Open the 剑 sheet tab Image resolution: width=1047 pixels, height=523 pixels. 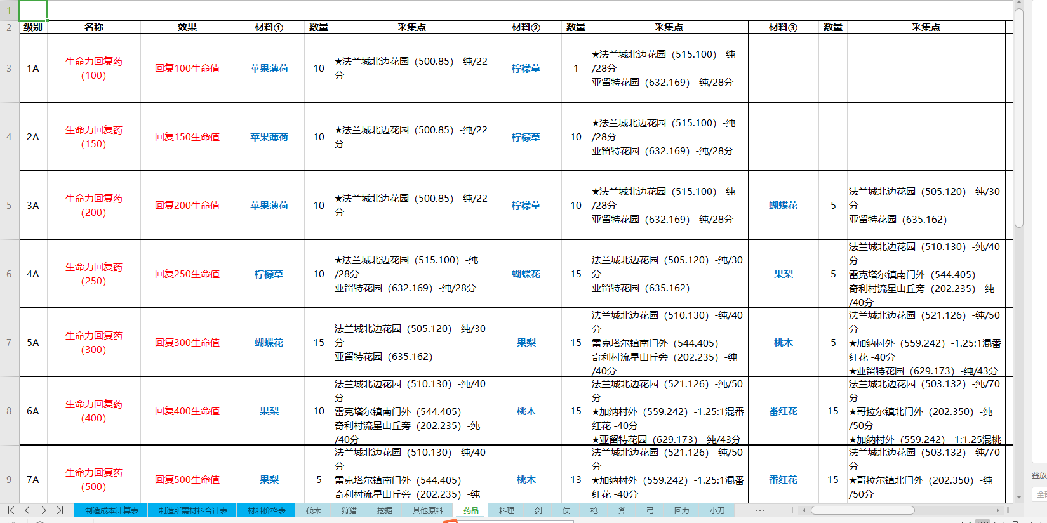click(x=538, y=510)
